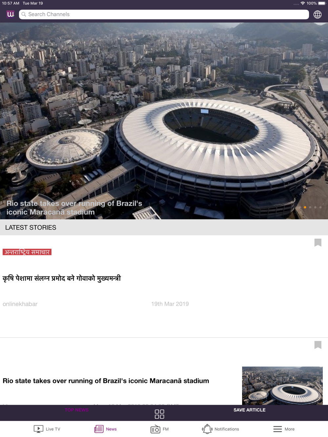
Task: Open the Maracanã stadium thumbnail image
Action: [282, 386]
